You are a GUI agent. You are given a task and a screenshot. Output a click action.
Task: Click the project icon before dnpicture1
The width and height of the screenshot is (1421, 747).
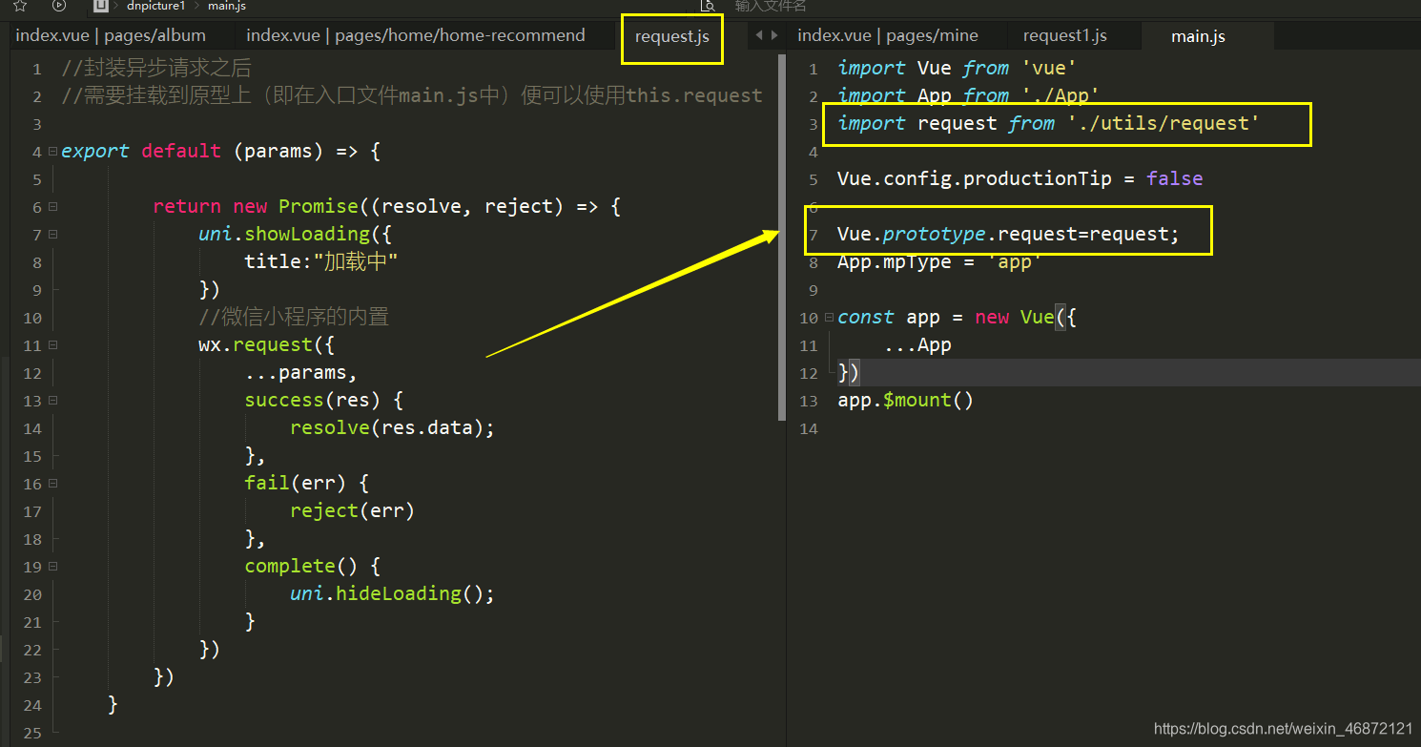point(100,6)
